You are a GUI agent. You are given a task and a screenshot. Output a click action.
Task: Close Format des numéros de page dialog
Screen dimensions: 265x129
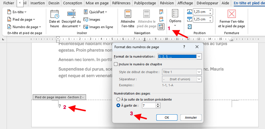click(x=197, y=47)
